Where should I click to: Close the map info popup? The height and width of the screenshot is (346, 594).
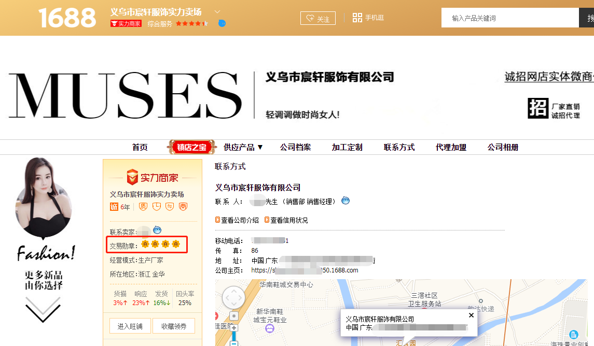pos(471,315)
